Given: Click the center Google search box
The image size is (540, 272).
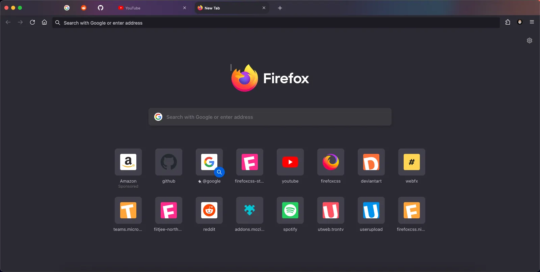Looking at the screenshot, I should tap(270, 117).
